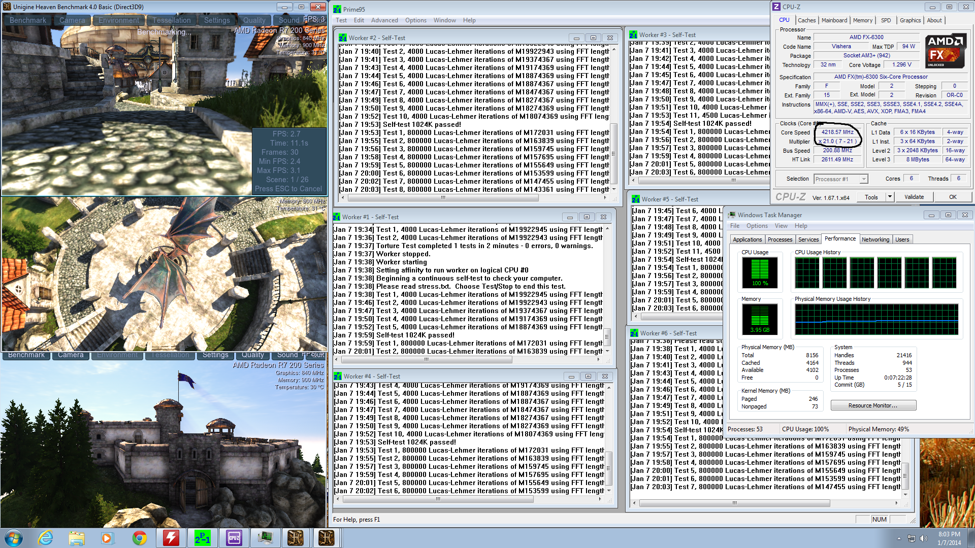This screenshot has height=548, width=975.
Task: Switch to Services tab in Task Manager
Action: [x=808, y=239]
